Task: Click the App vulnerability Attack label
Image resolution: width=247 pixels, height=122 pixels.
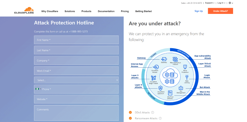Action: pos(202,57)
